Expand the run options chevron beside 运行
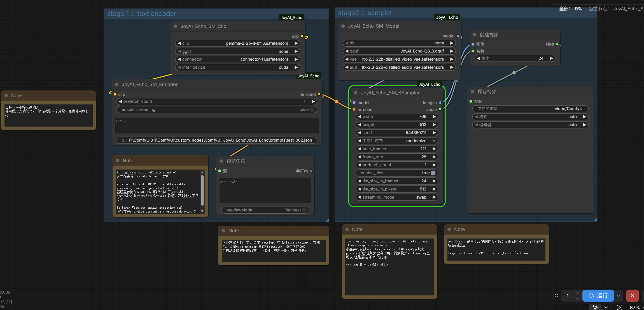Viewport: 644px width, 310px height. 619,296
